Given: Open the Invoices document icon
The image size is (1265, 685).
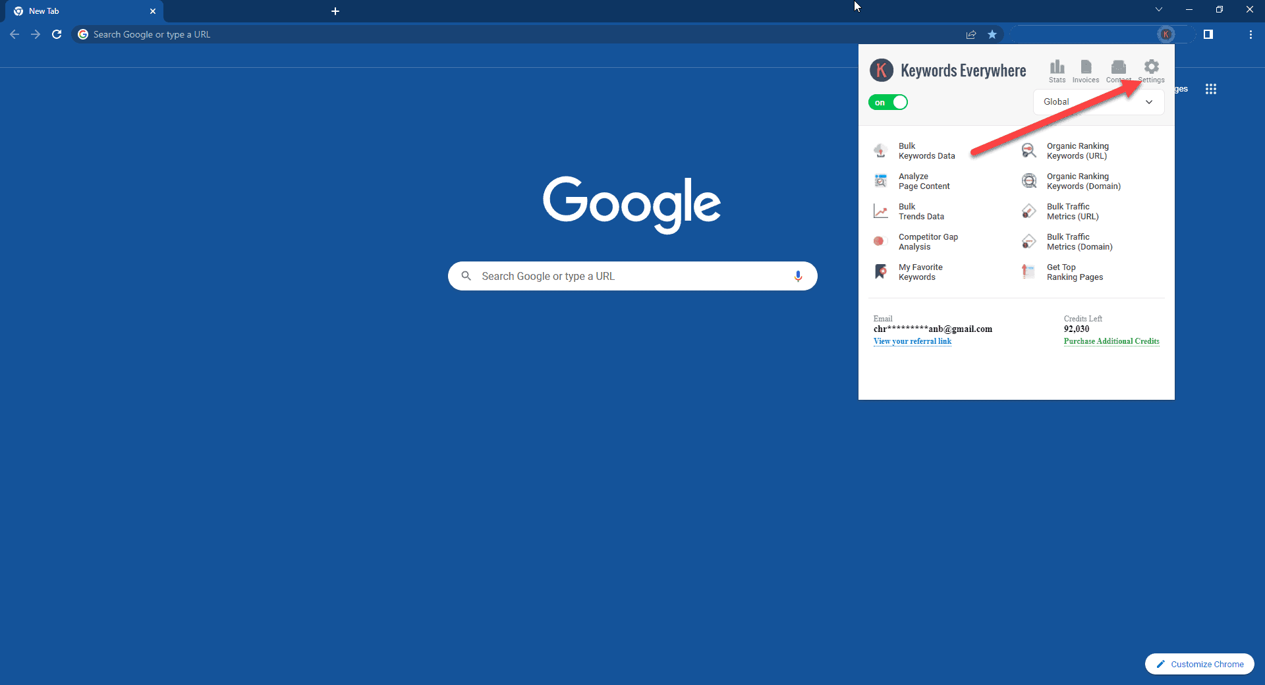Looking at the screenshot, I should [x=1085, y=68].
